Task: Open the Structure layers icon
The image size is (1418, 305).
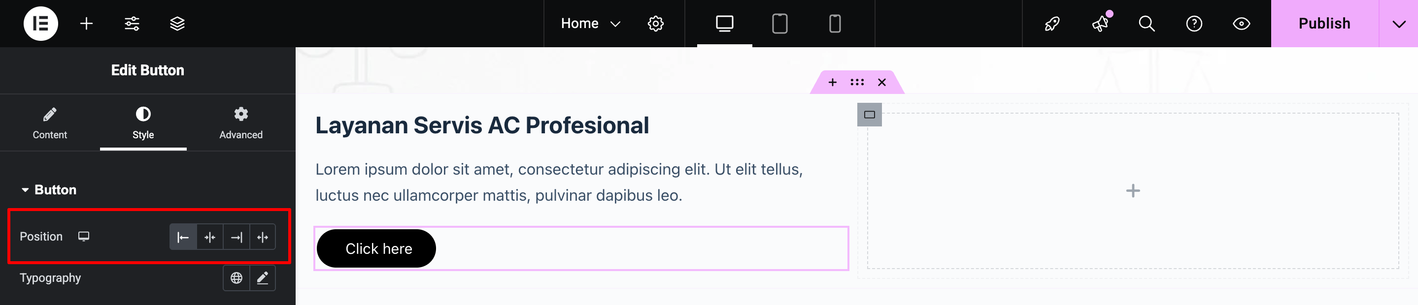Action: [x=177, y=24]
